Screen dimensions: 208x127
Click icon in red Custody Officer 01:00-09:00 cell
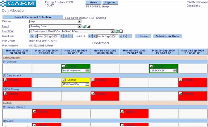coord(35,111)
